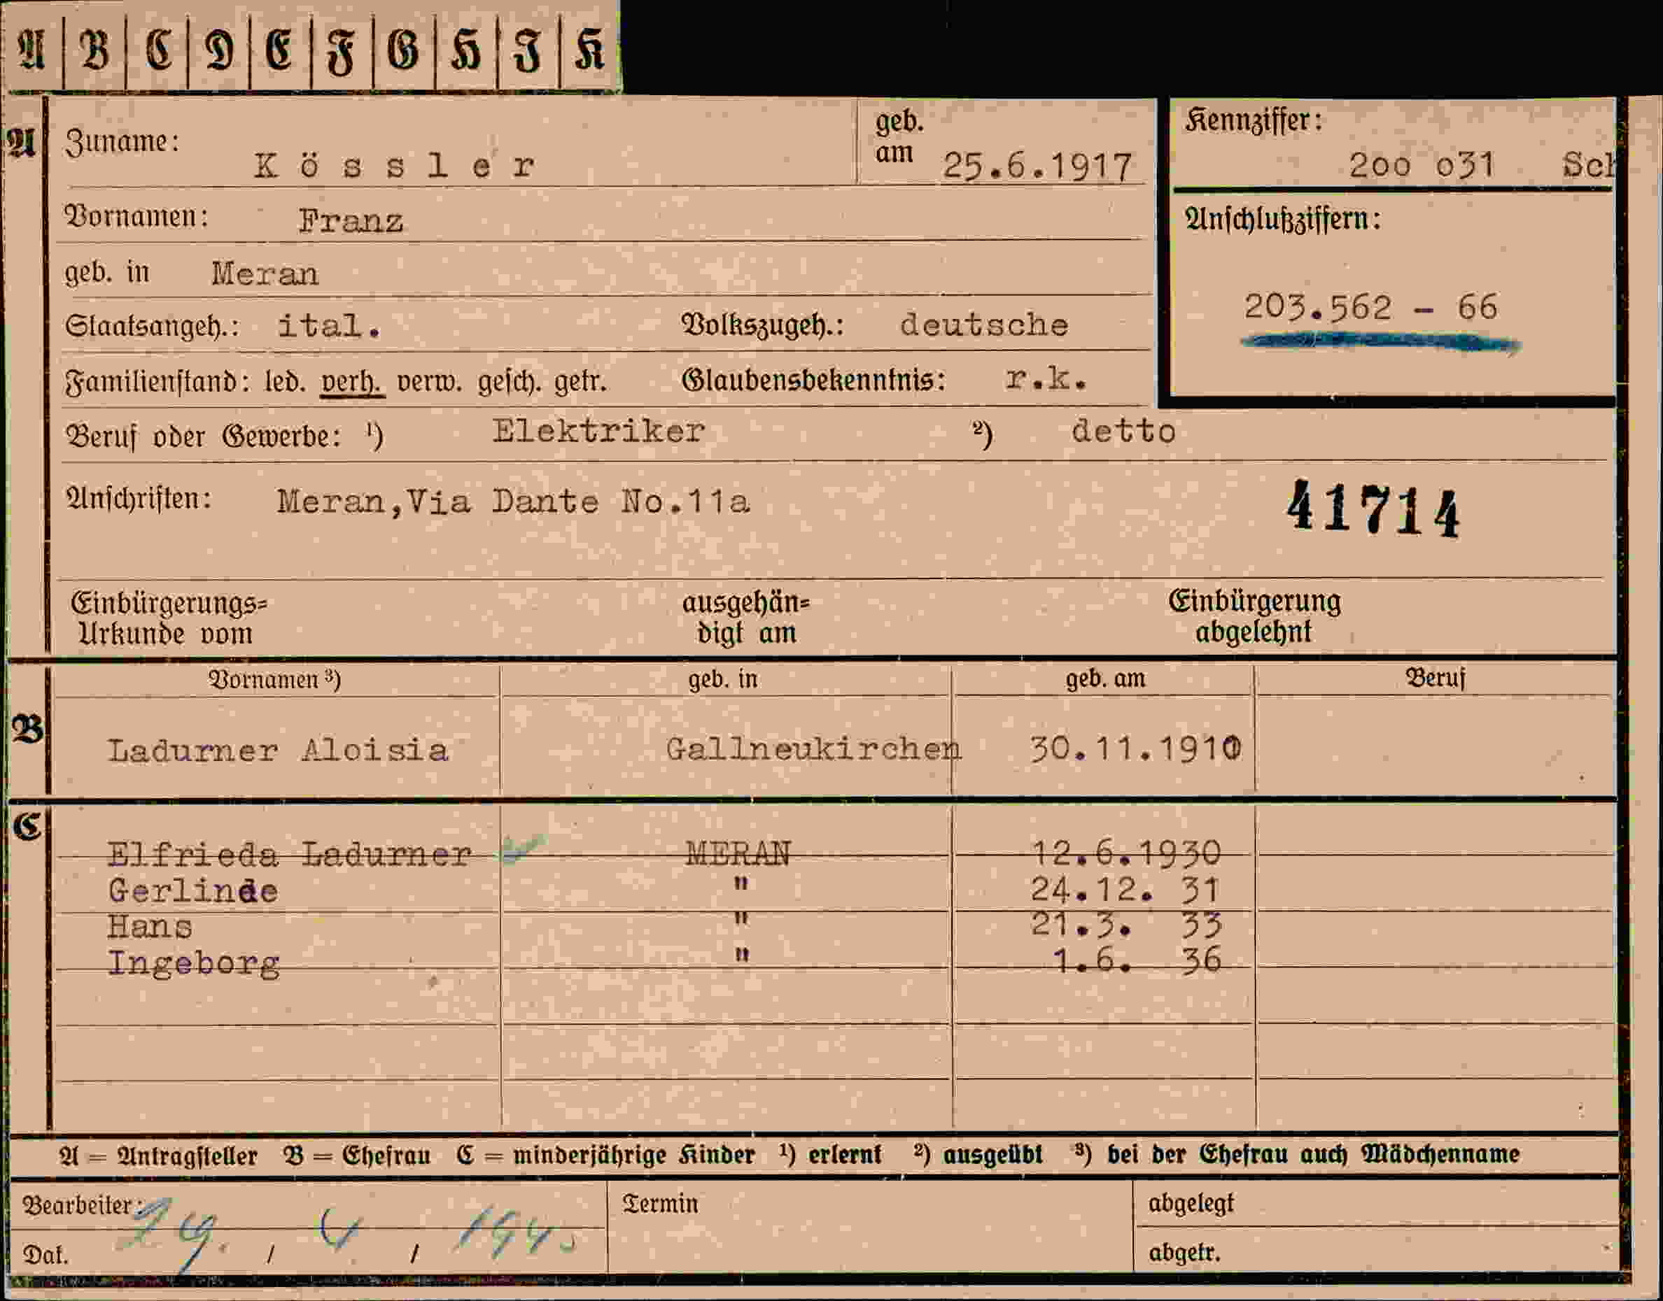
Task: Click the 'Kennziffer:' label
Action: pyautogui.click(x=1253, y=121)
